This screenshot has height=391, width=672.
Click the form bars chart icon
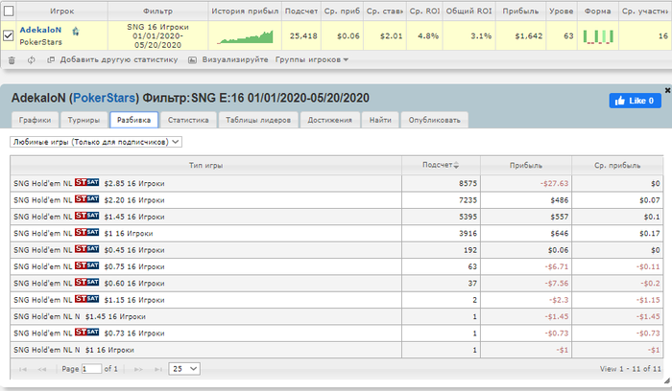click(x=598, y=36)
